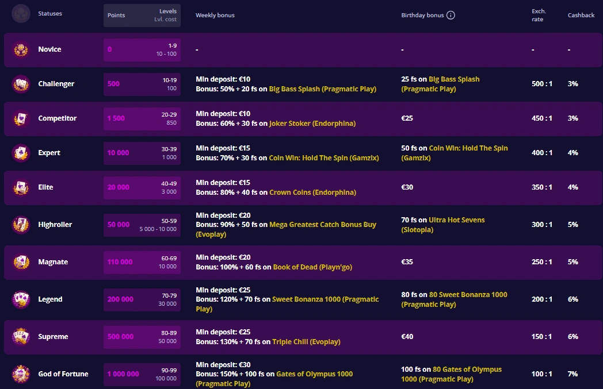Click the Statuses header badge icon
This screenshot has height=389, width=603.
[x=21, y=14]
